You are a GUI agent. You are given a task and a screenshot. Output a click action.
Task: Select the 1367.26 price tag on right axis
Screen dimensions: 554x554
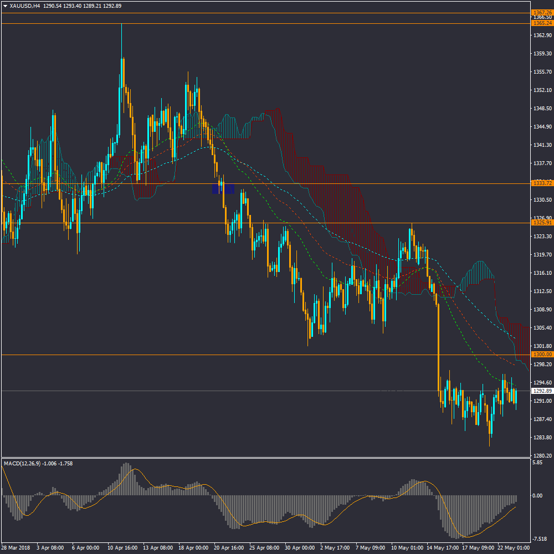pos(542,12)
